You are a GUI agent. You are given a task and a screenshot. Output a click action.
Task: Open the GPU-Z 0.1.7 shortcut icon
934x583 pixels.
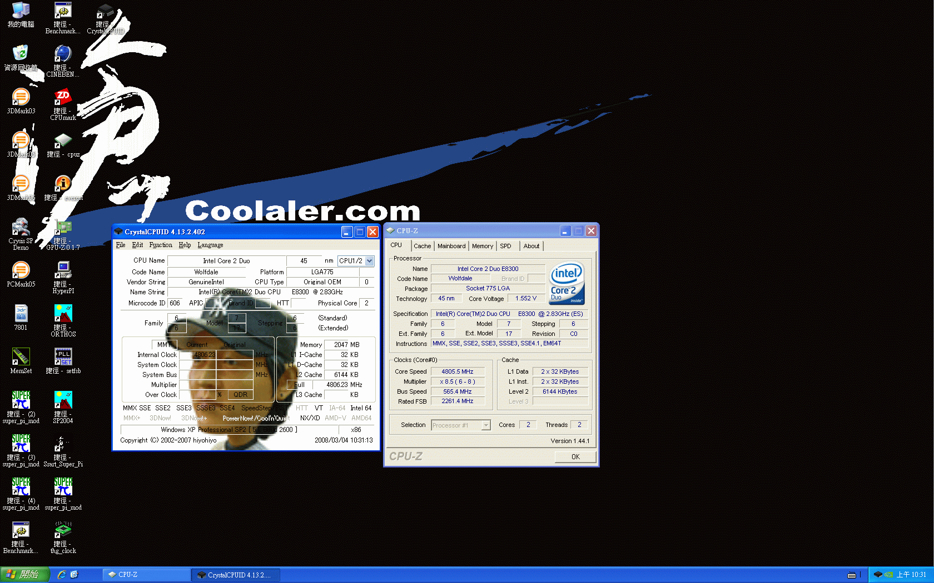(63, 234)
